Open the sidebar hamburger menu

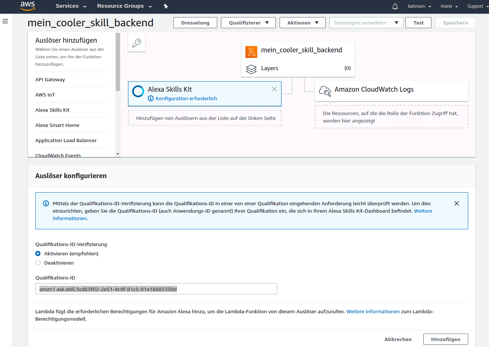click(5, 21)
